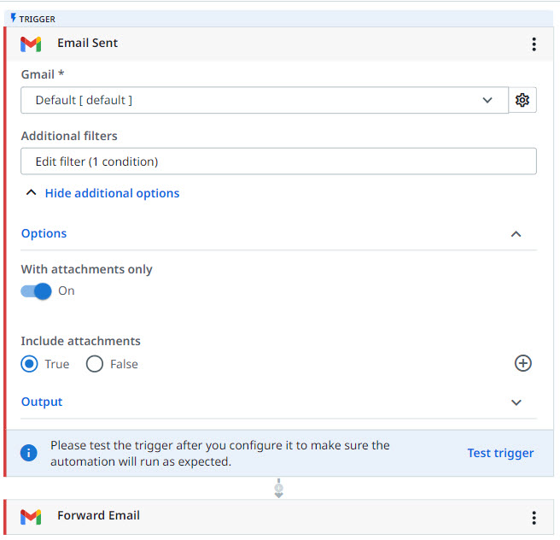Select True for Include attachments
The image size is (560, 540).
(29, 364)
